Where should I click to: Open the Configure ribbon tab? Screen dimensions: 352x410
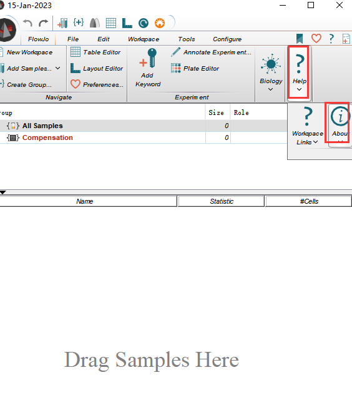coord(227,39)
